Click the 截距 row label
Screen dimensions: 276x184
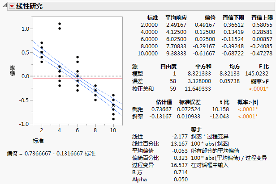click(x=138, y=109)
